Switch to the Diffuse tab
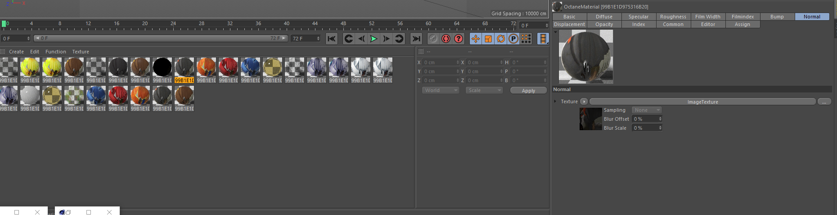Image resolution: width=837 pixels, height=215 pixels. click(604, 17)
